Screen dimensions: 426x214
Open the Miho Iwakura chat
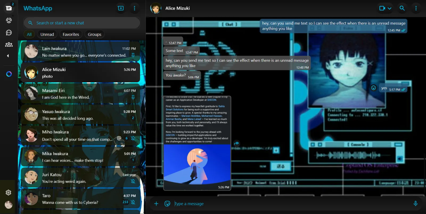[x=80, y=135]
